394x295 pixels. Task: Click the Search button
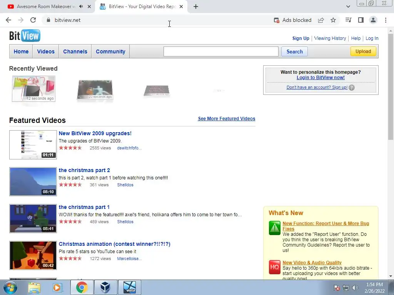[294, 52]
